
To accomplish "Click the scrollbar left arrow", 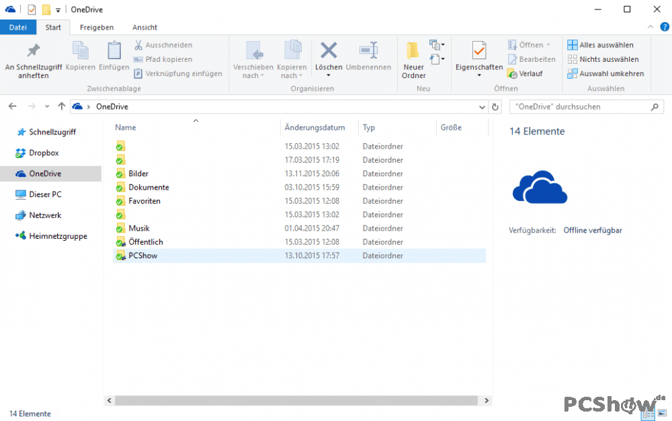I will pyautogui.click(x=110, y=400).
